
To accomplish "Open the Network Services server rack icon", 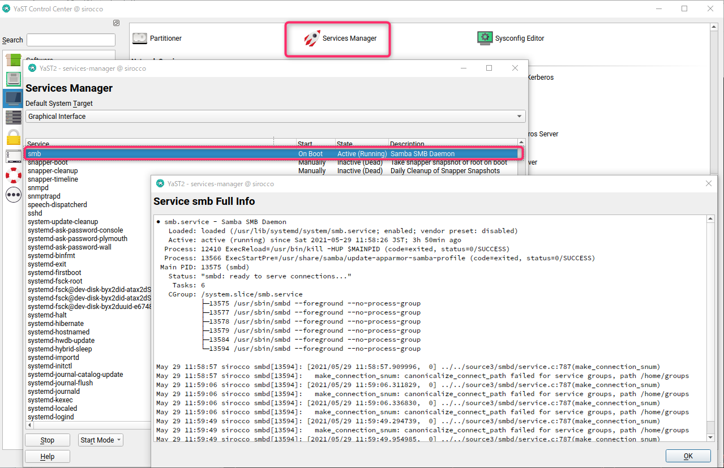I will coord(14,118).
